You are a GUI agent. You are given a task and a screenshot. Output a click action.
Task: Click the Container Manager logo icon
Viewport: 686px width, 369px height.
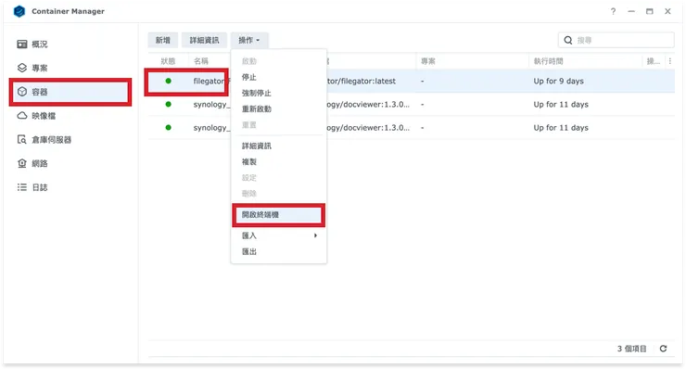(x=19, y=11)
